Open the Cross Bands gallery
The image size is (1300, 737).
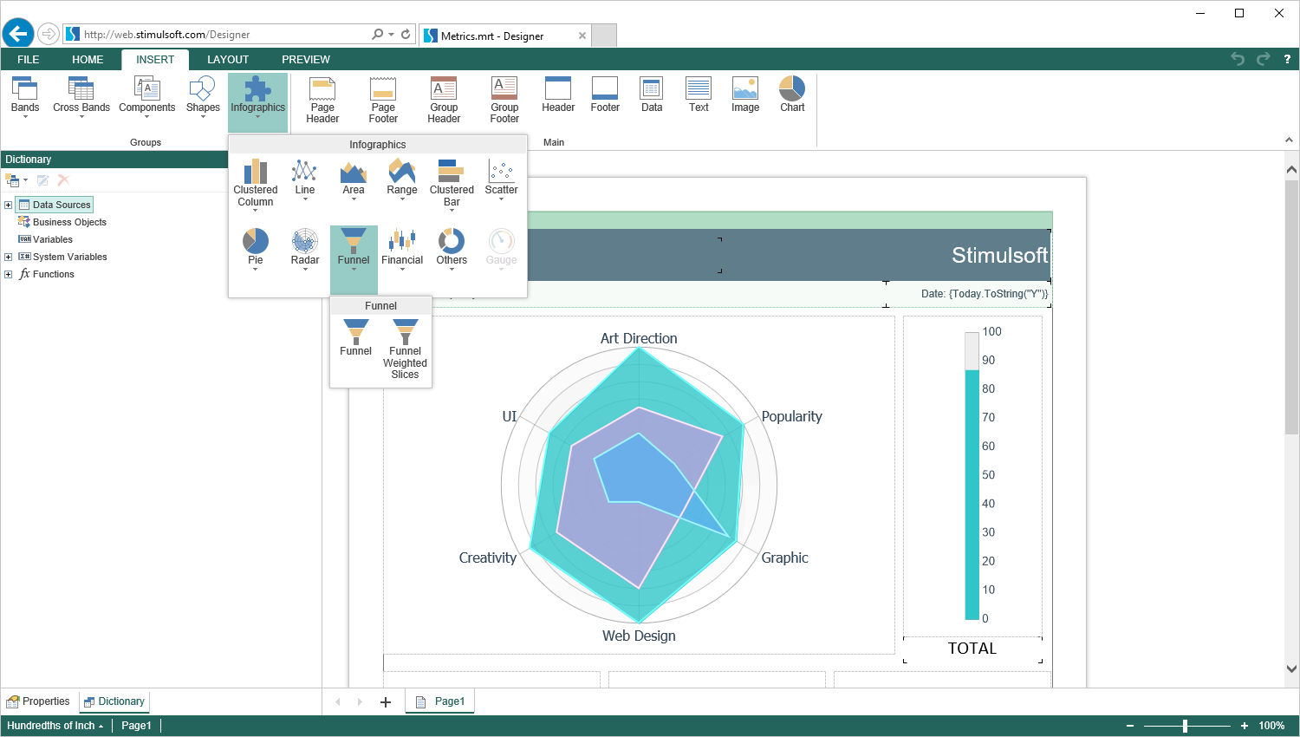81,97
